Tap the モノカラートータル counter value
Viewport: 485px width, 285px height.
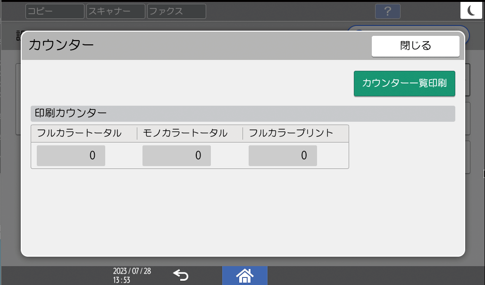pyautogui.click(x=176, y=155)
